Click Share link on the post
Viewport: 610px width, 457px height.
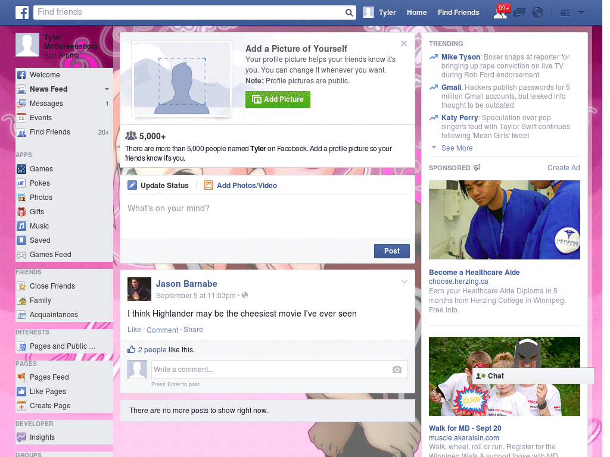coord(193,330)
